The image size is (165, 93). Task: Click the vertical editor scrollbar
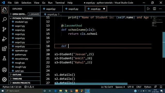coord(164,45)
